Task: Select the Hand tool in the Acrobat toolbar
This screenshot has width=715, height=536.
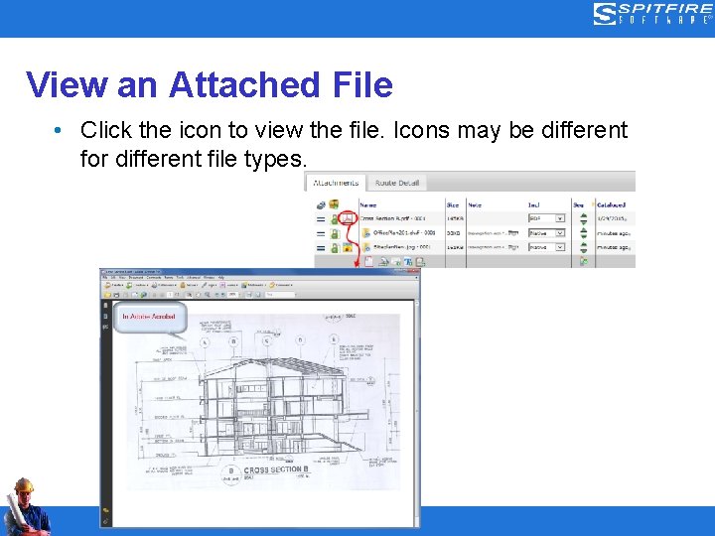Action: pos(199,295)
